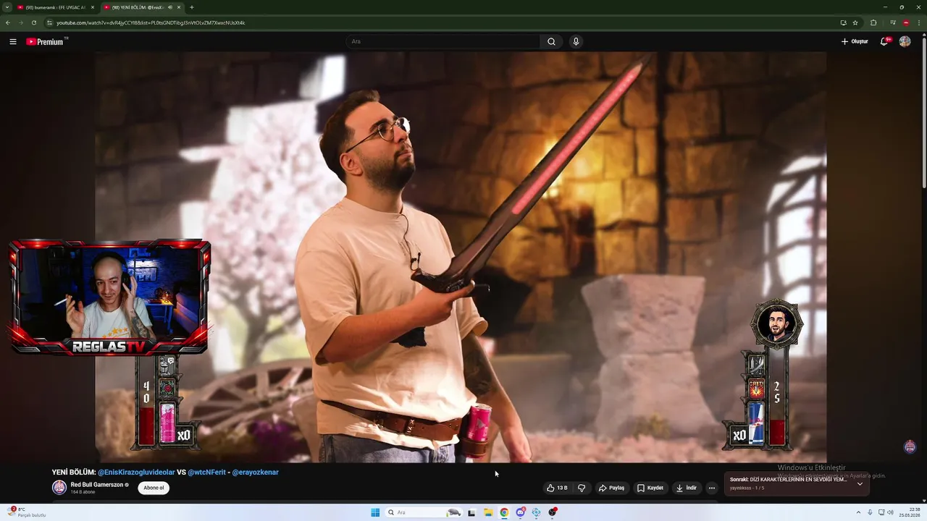Open the tab search dropdown
The height and width of the screenshot is (521, 927).
7,7
